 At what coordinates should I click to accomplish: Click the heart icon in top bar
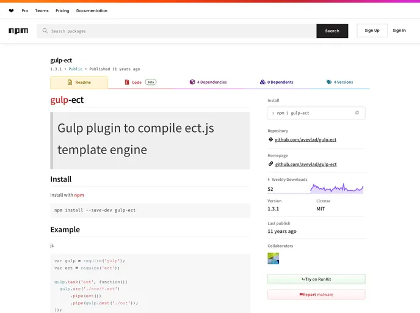(11, 11)
